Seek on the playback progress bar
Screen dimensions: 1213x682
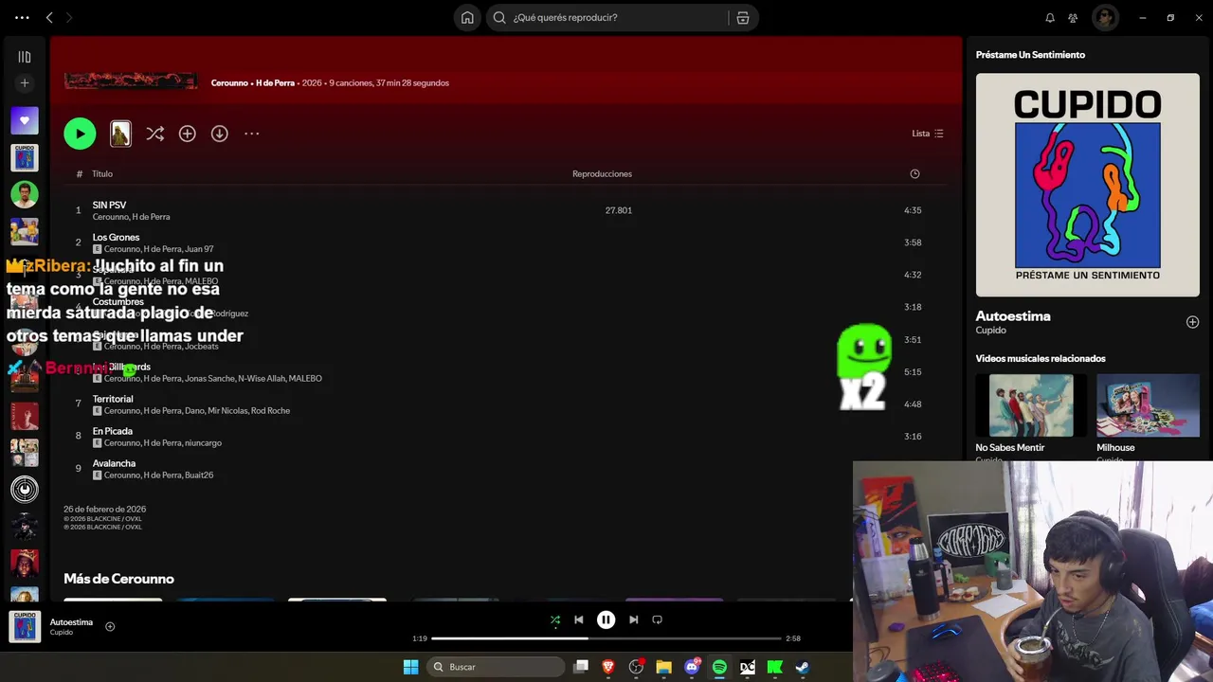(606, 638)
